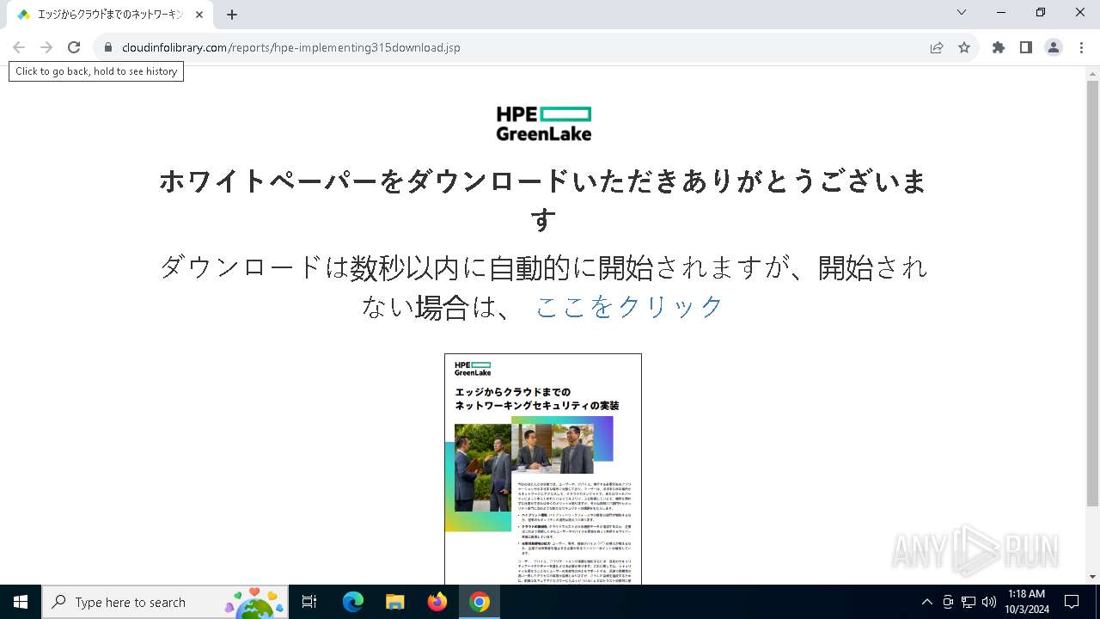Open Chrome's three-dot menu
This screenshot has height=619, width=1100.
click(x=1081, y=47)
